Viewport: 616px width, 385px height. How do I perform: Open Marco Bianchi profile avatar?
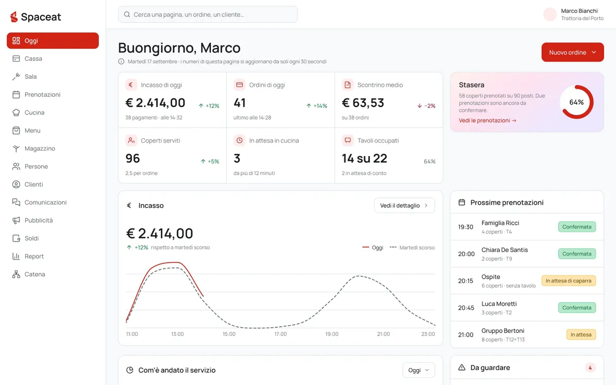point(550,14)
